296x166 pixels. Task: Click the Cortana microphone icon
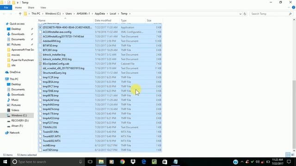[80, 162]
